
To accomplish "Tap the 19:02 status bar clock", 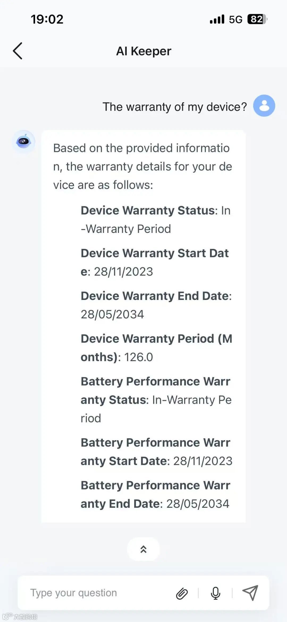I will [x=47, y=19].
